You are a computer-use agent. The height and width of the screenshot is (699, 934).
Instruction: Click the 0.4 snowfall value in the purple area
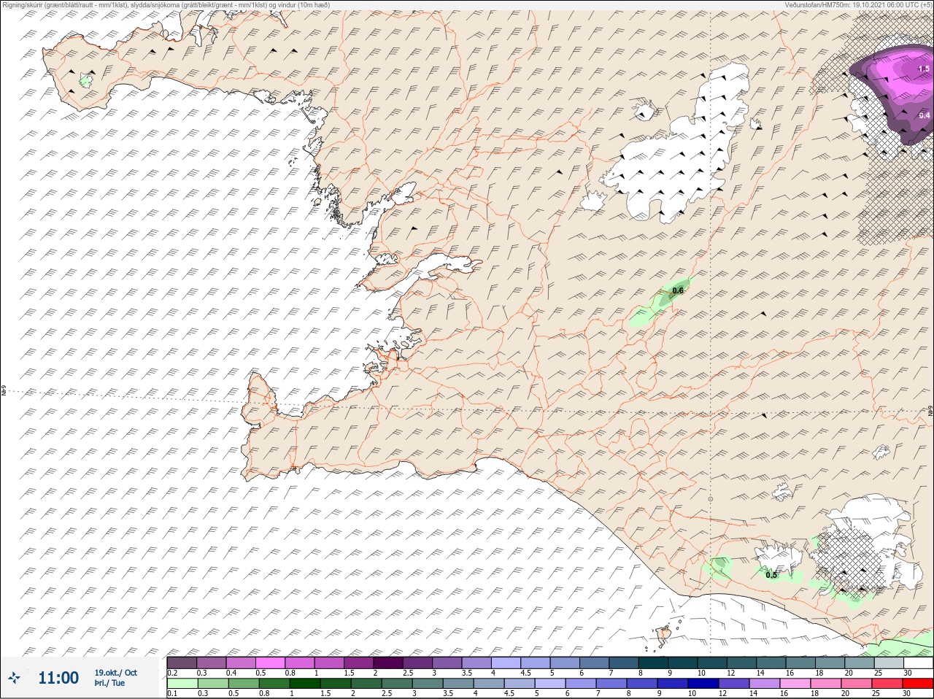pyautogui.click(x=925, y=115)
